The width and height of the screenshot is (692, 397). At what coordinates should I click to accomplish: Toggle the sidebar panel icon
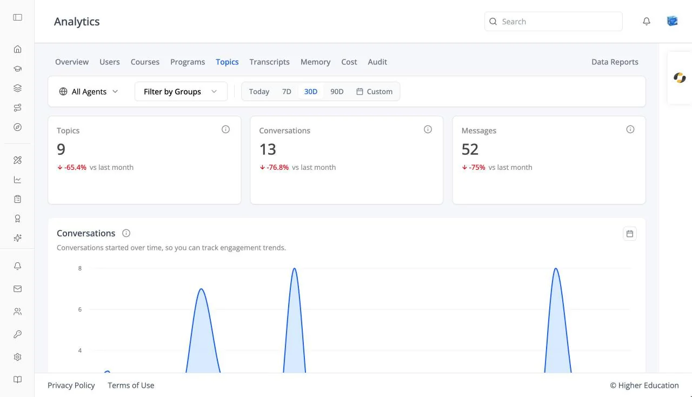click(17, 17)
